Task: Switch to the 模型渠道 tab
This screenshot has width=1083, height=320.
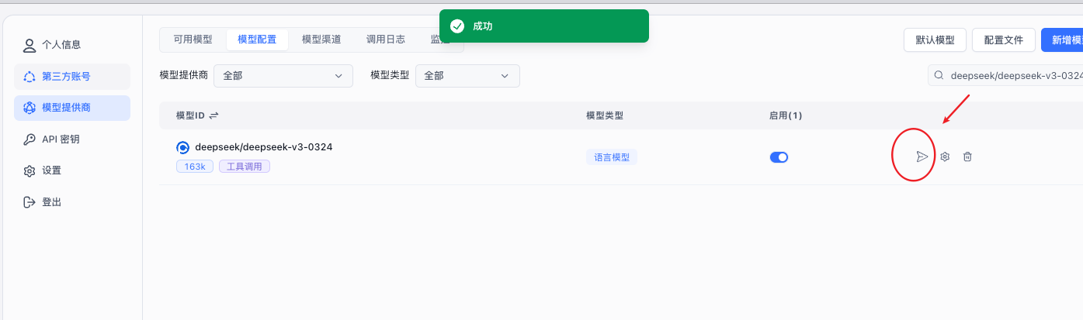Action: point(321,40)
